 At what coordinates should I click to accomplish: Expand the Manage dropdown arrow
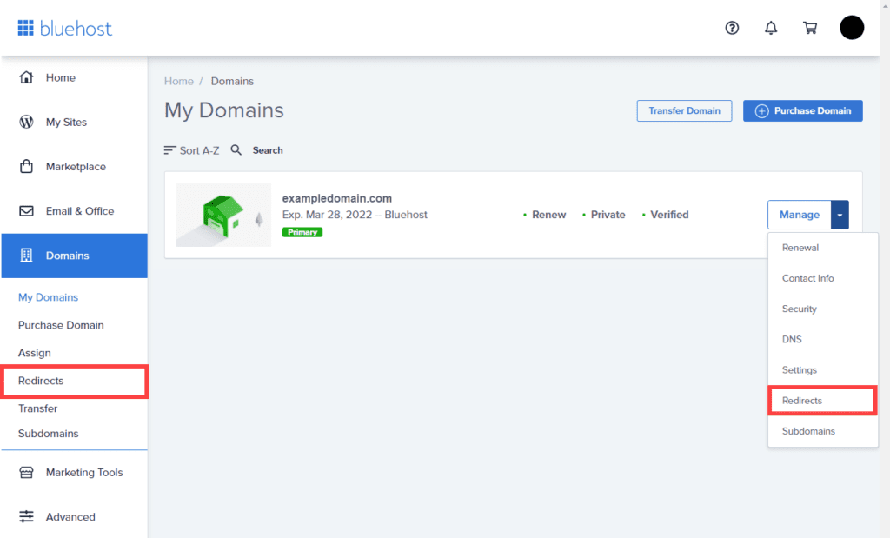click(x=839, y=214)
